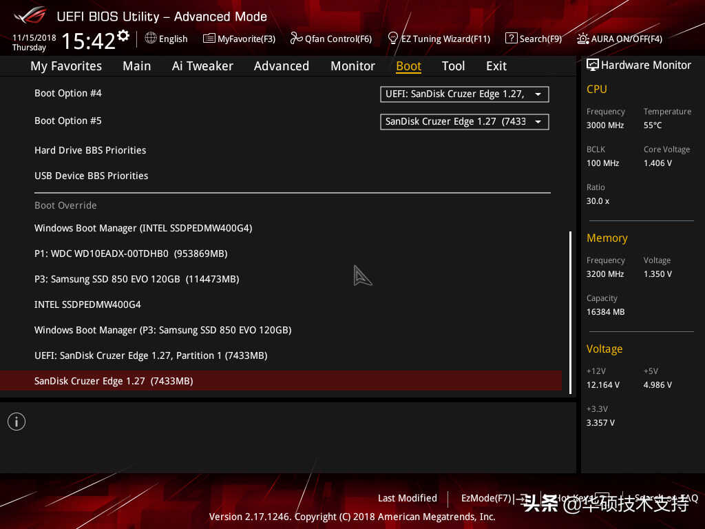Expand the Boot Option #4 dropdown
This screenshot has height=529, width=705.
[465, 94]
